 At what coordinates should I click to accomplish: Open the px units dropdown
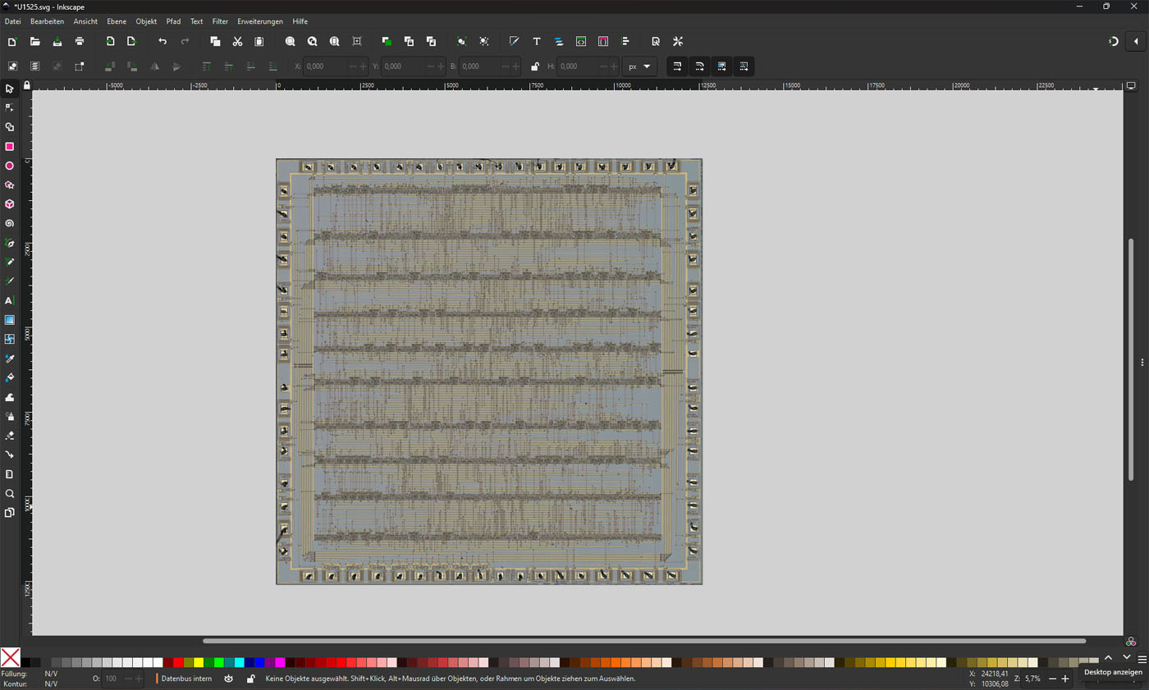coord(639,66)
